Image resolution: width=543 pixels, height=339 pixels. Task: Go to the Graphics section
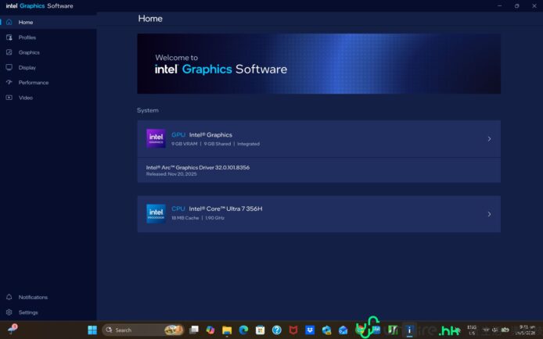(x=49, y=52)
